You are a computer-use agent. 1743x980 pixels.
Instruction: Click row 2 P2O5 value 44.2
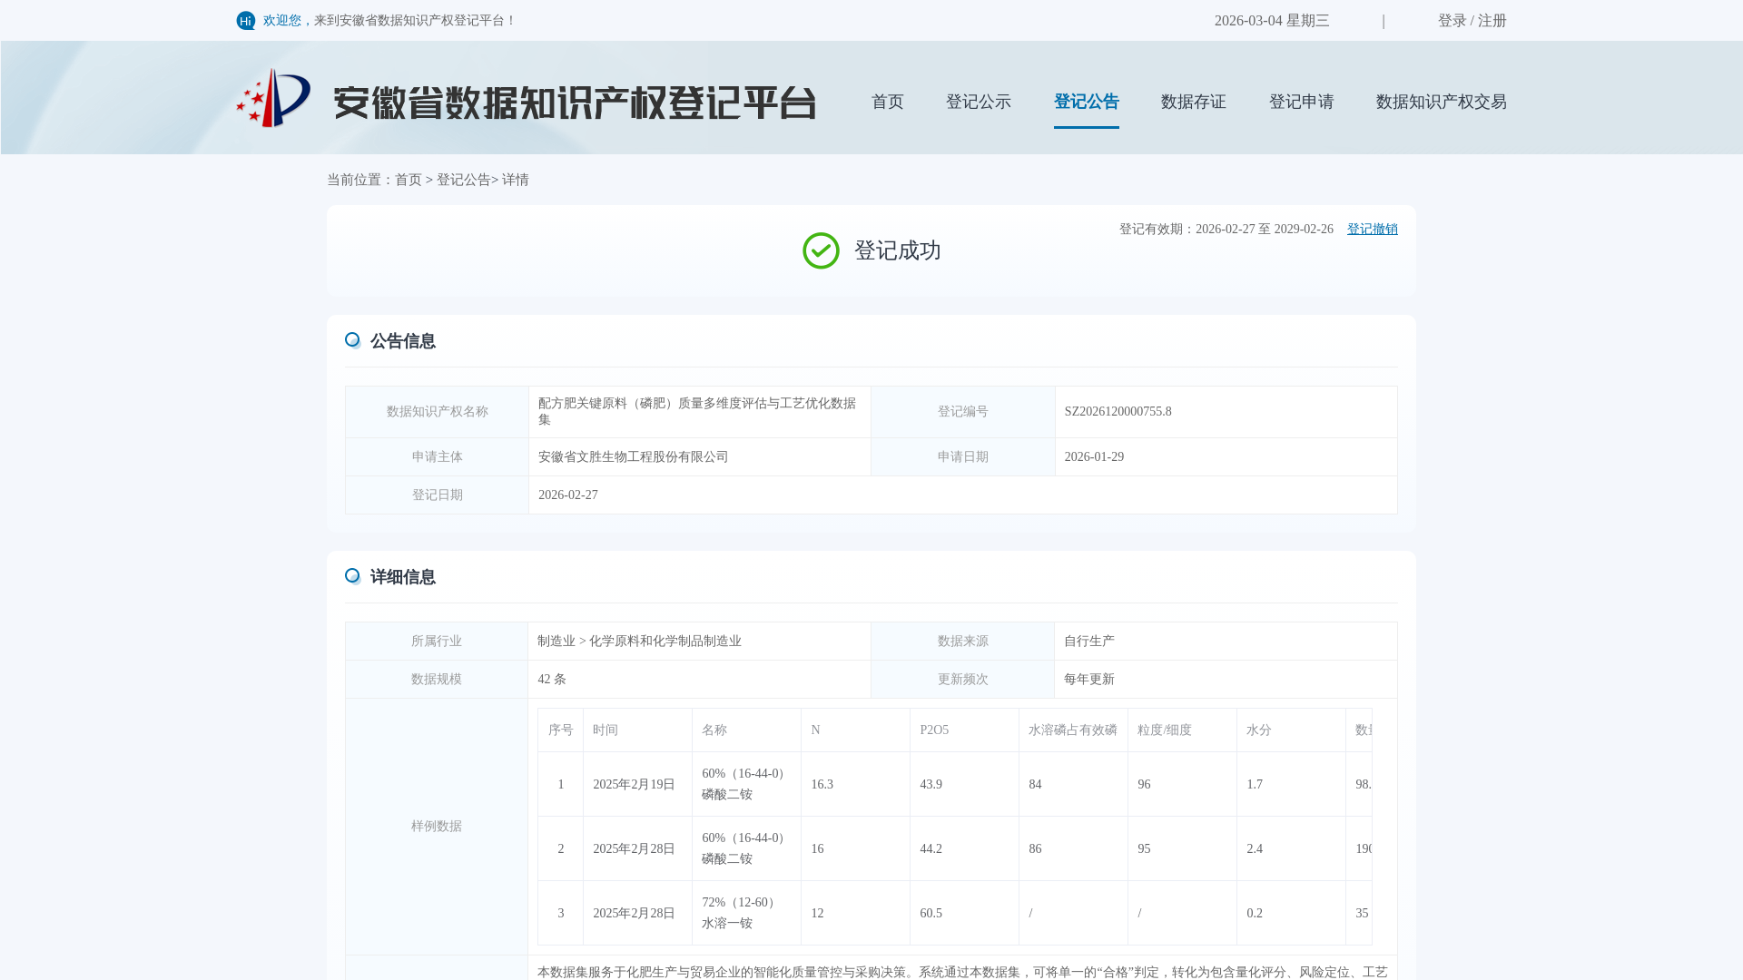pyautogui.click(x=931, y=849)
